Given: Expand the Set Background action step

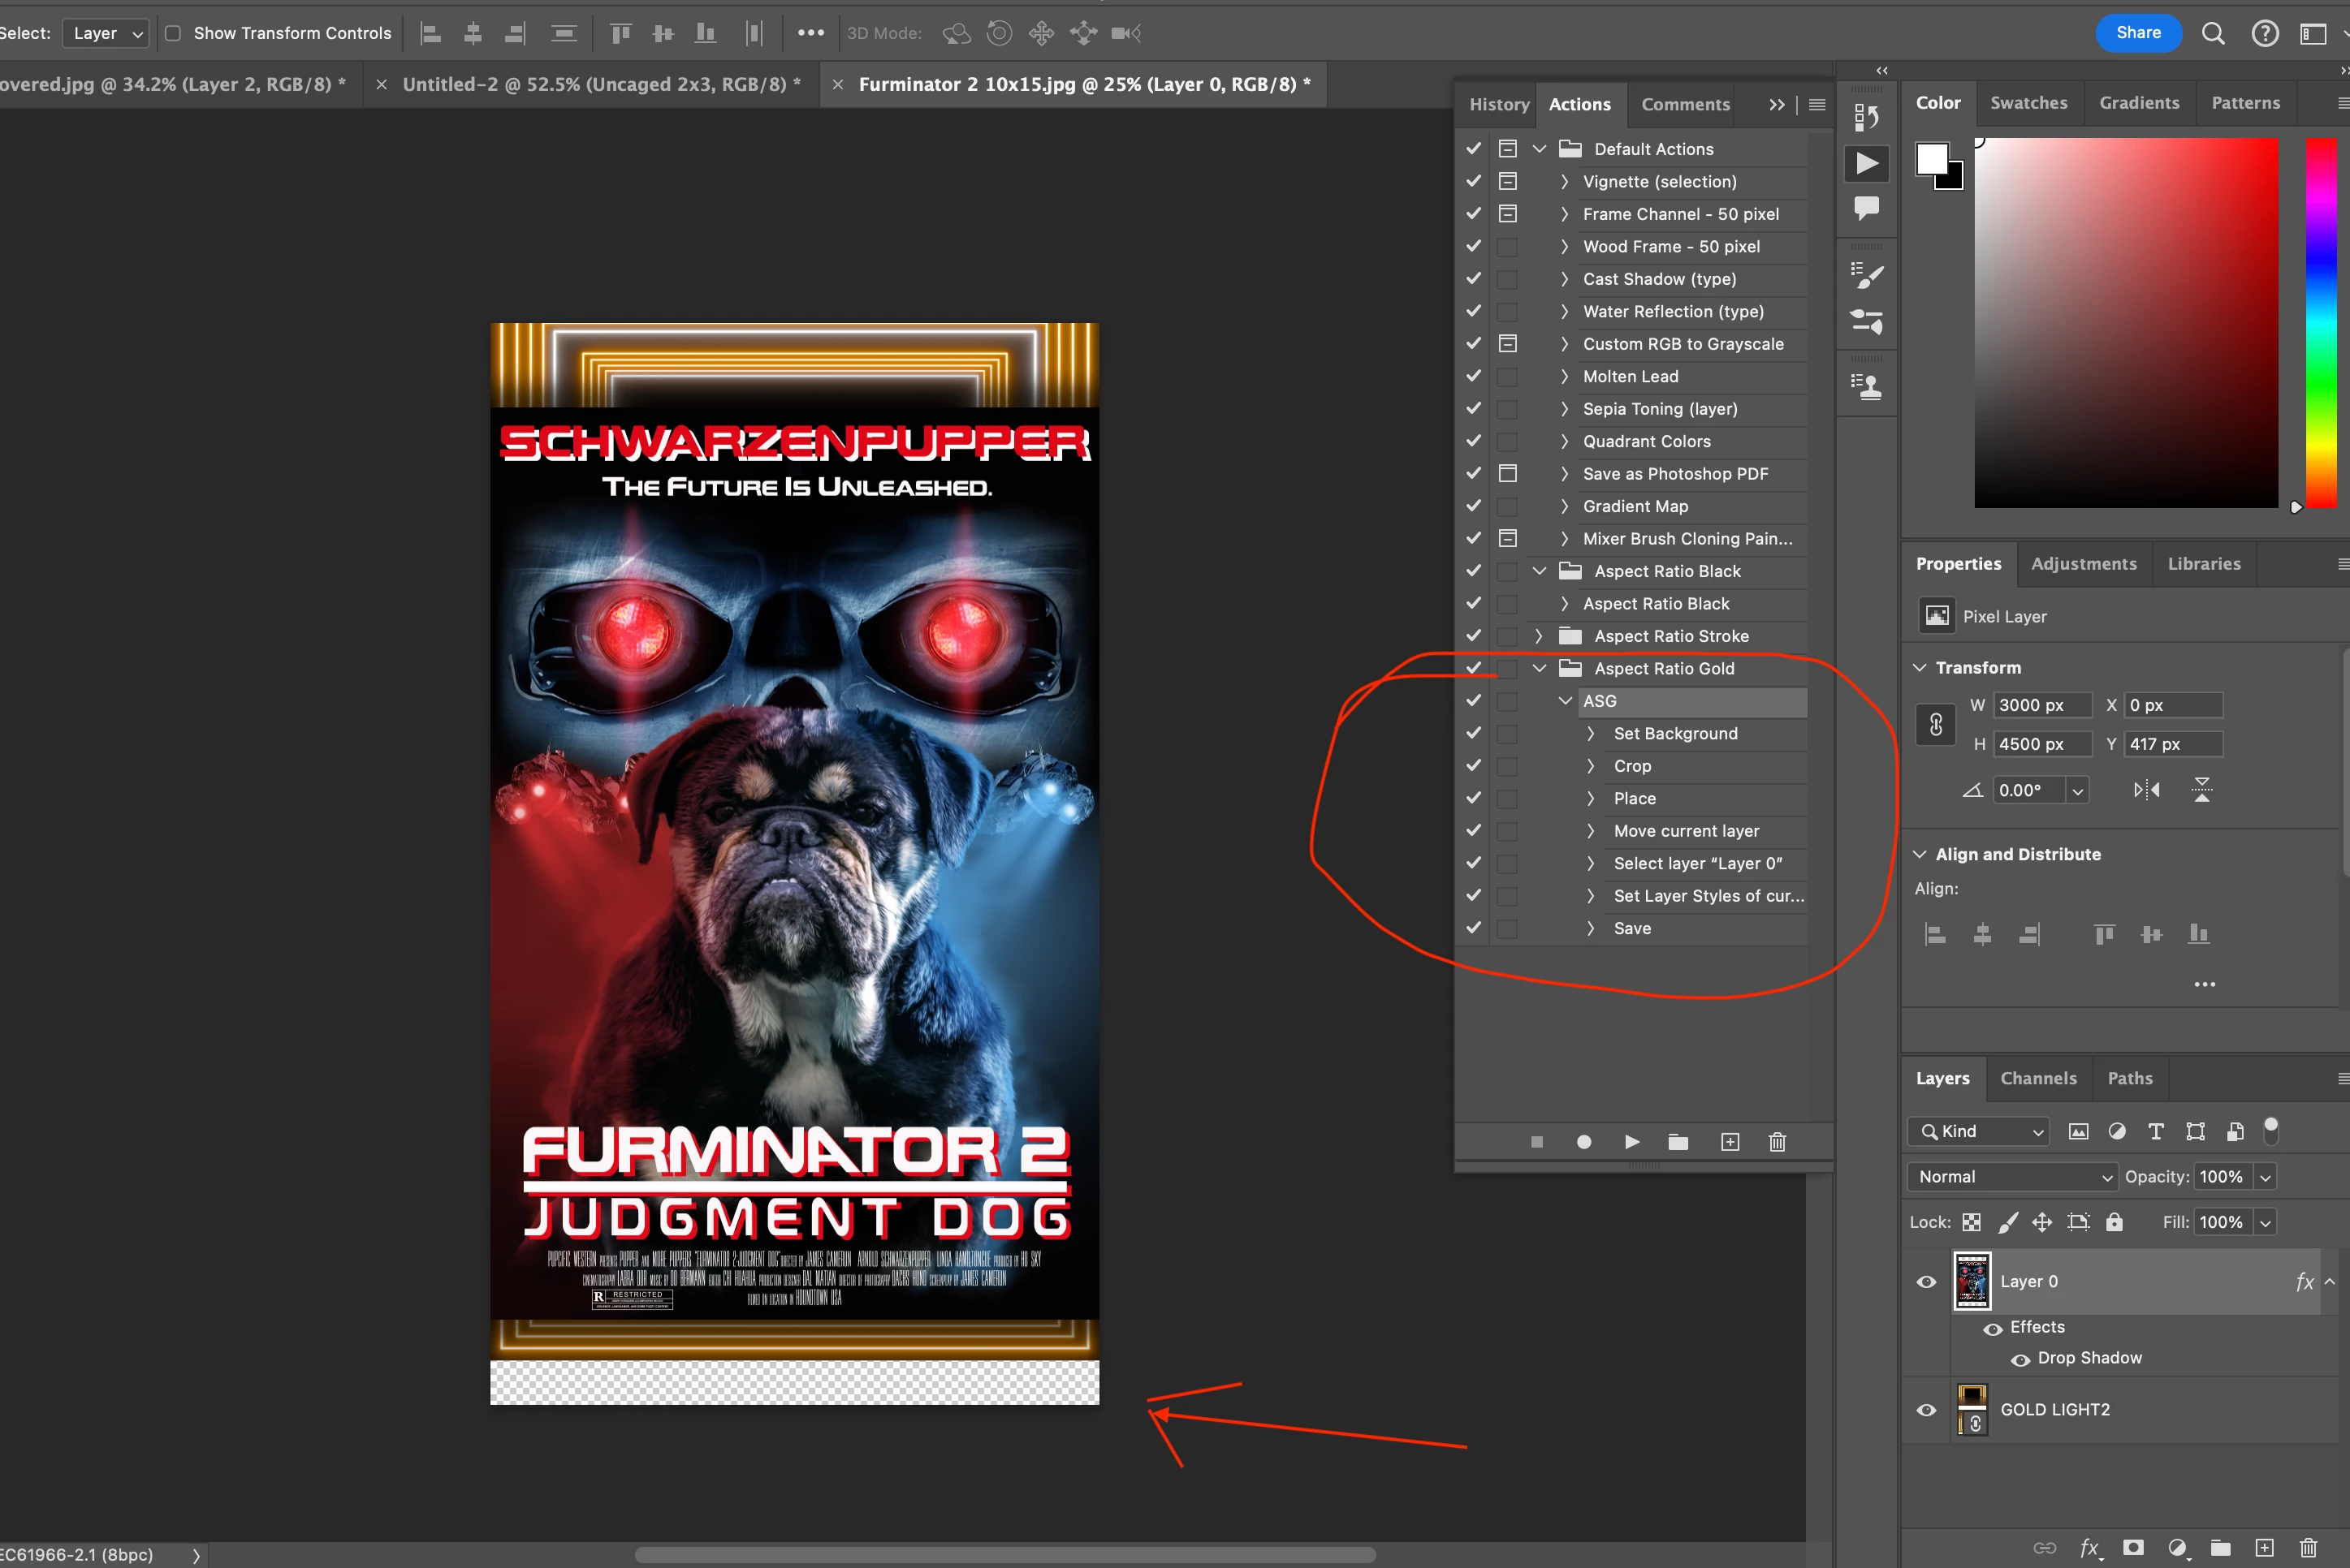Looking at the screenshot, I should [1591, 733].
